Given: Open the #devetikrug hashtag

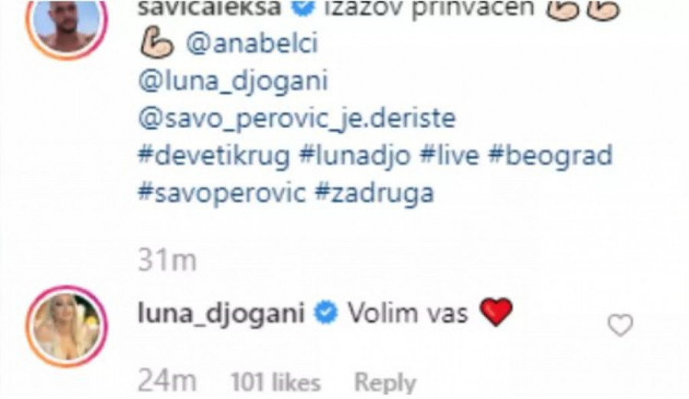Looking at the screenshot, I should point(214,156).
